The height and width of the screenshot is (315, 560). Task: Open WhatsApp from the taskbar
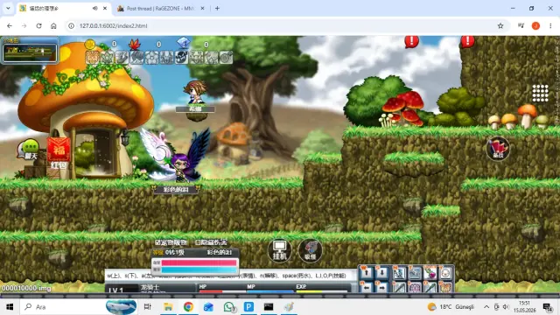point(229,307)
